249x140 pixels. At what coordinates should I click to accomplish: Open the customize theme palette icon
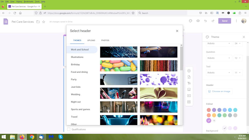coord(190,21)
